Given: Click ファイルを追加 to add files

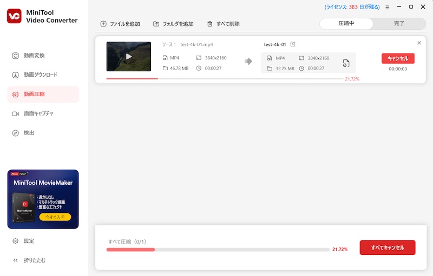Looking at the screenshot, I should [x=120, y=24].
